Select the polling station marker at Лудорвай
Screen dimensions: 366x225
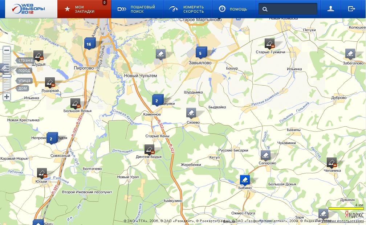tap(50, 83)
